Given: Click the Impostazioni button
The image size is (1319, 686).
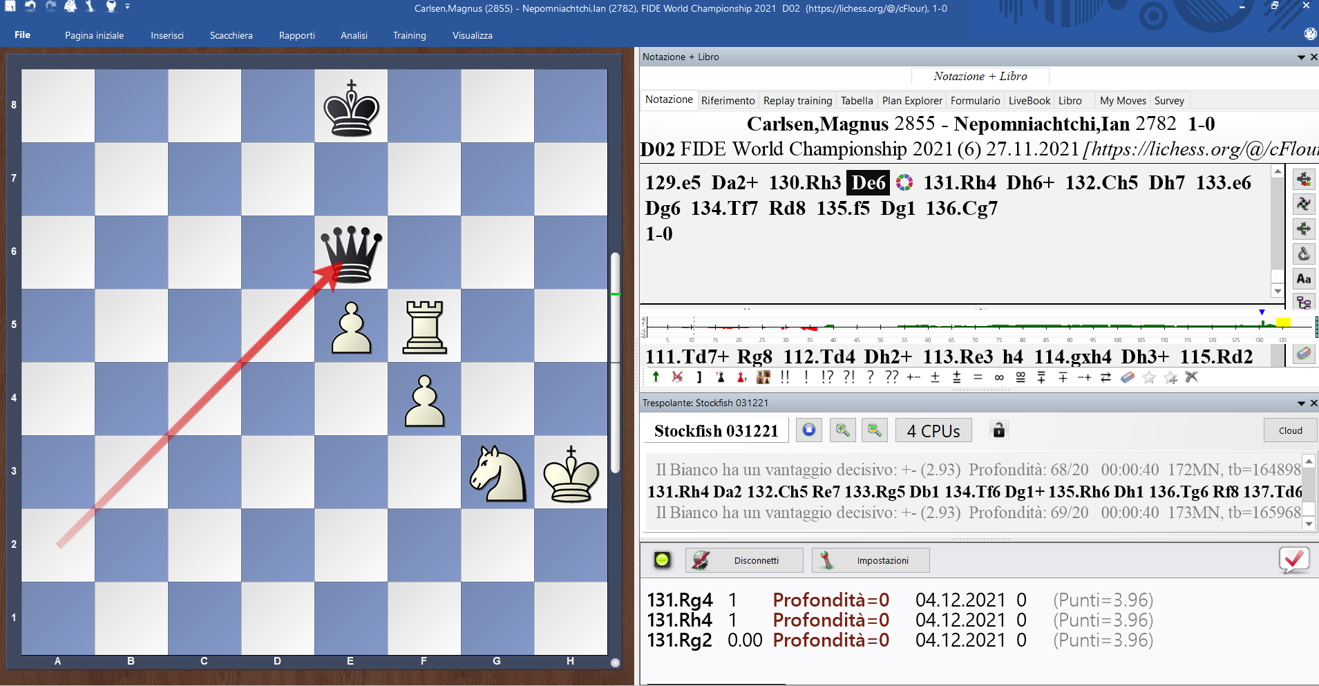Looking at the screenshot, I should 871,560.
